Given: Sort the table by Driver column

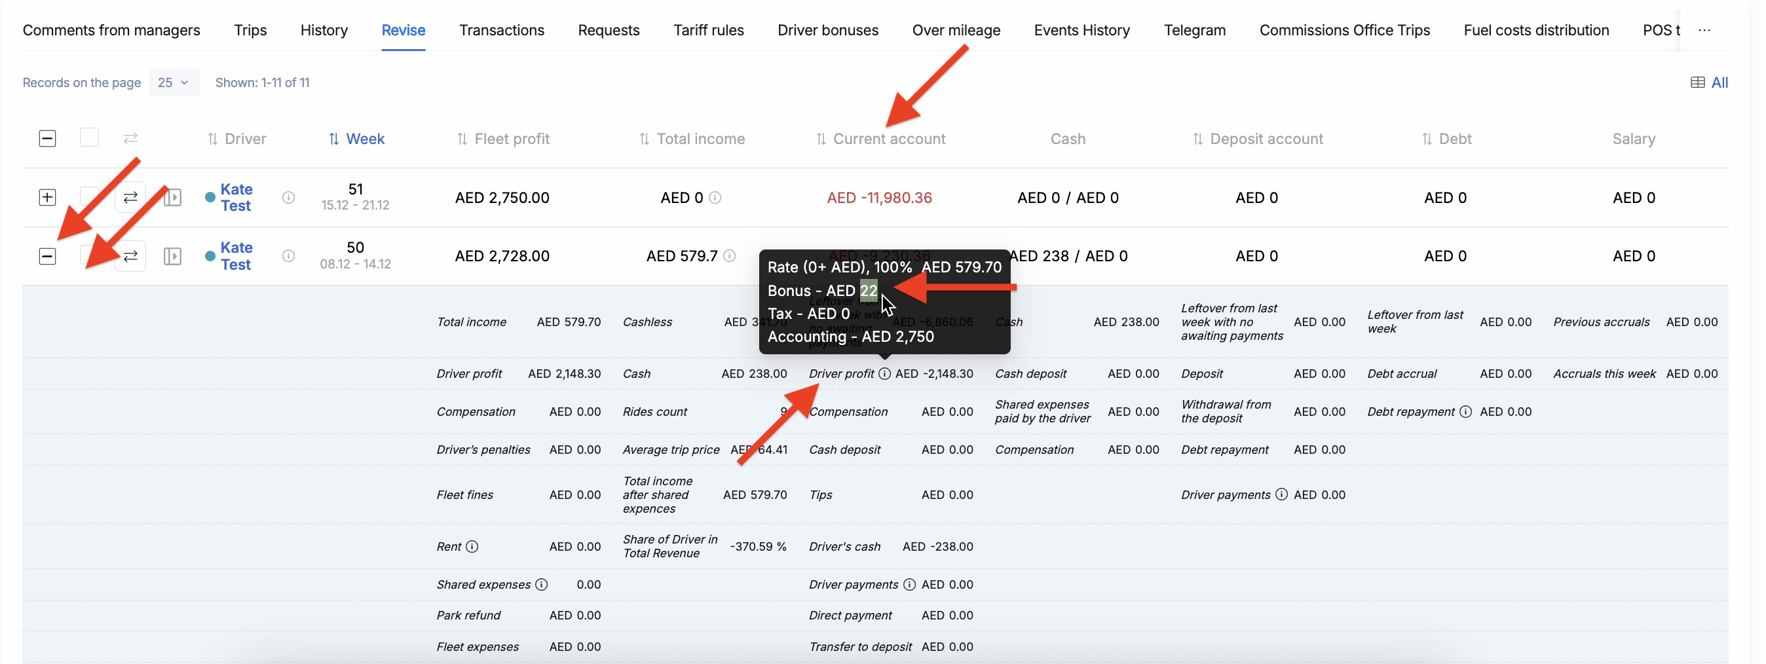Looking at the screenshot, I should (x=236, y=139).
